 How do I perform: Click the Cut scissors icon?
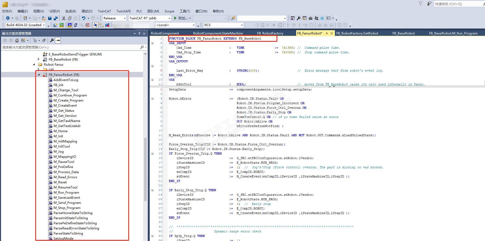[64, 18]
